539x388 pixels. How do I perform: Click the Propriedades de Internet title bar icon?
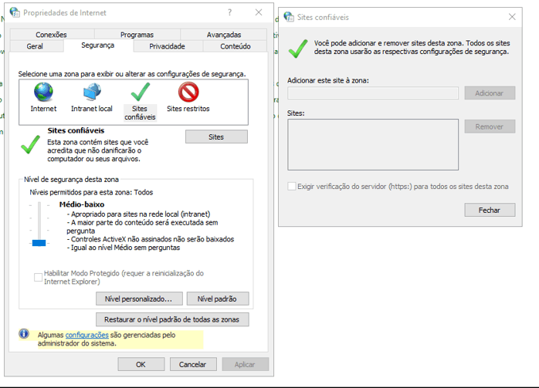pyautogui.click(x=15, y=12)
